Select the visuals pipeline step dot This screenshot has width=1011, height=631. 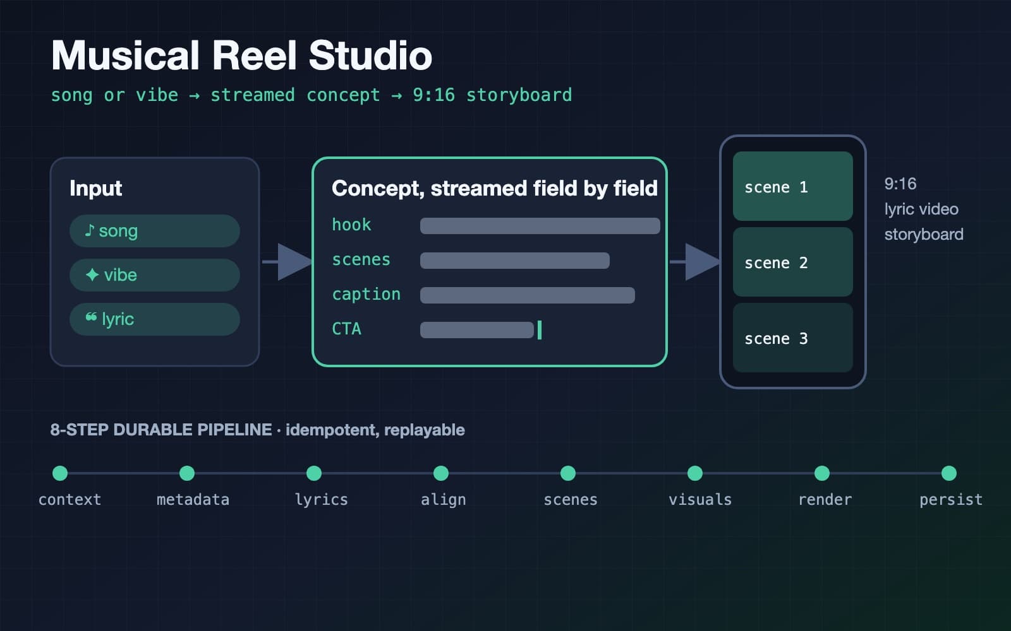[x=695, y=473]
